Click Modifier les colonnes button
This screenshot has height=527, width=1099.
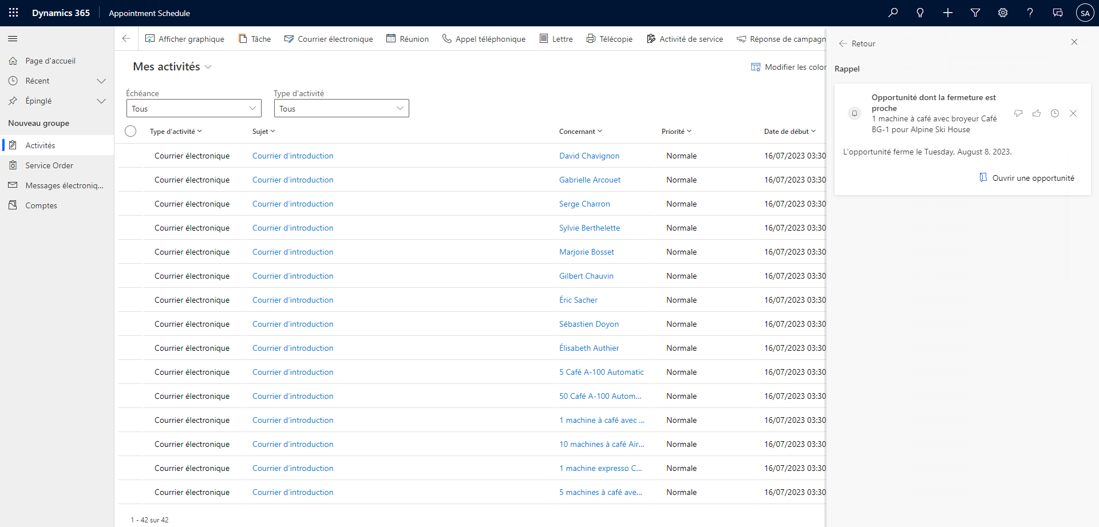[x=789, y=67]
